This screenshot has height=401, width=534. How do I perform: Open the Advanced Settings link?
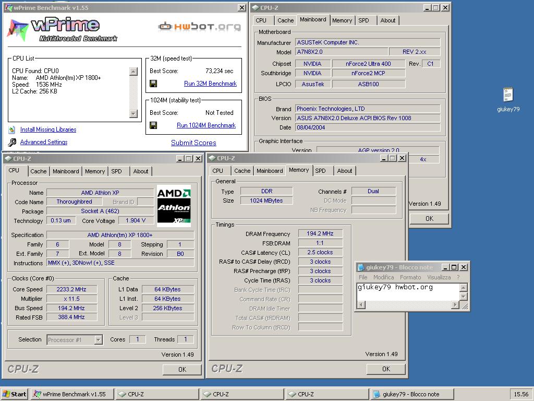coord(44,142)
